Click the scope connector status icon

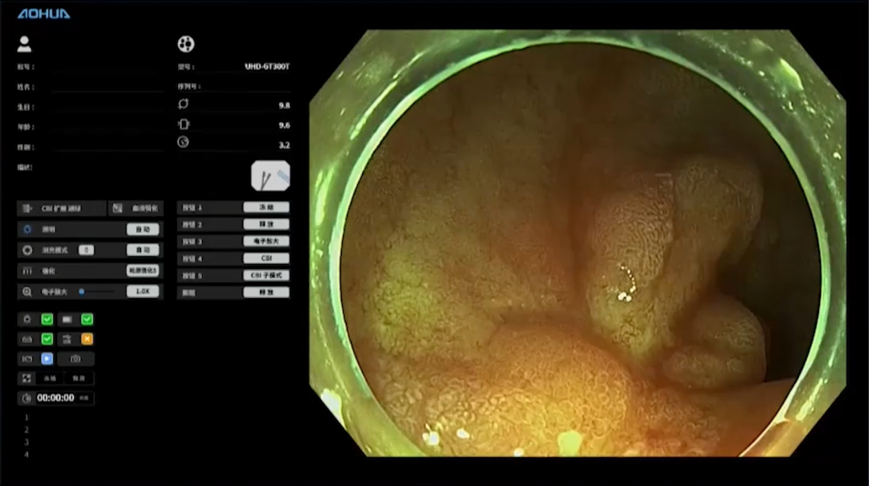(27, 339)
